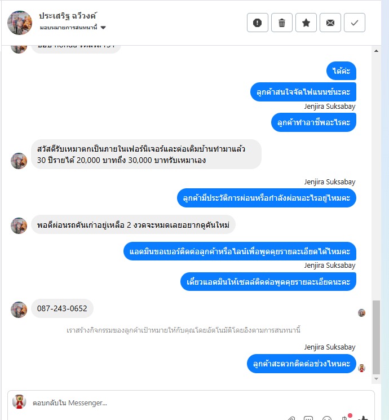The width and height of the screenshot is (389, 420).
Task: Select the phone number message 087-243-0652
Action: point(62,308)
